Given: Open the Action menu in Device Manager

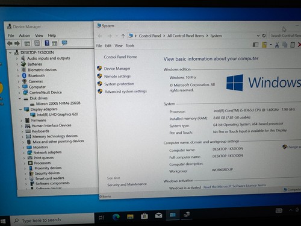Looking at the screenshot, I should pos(25,36).
